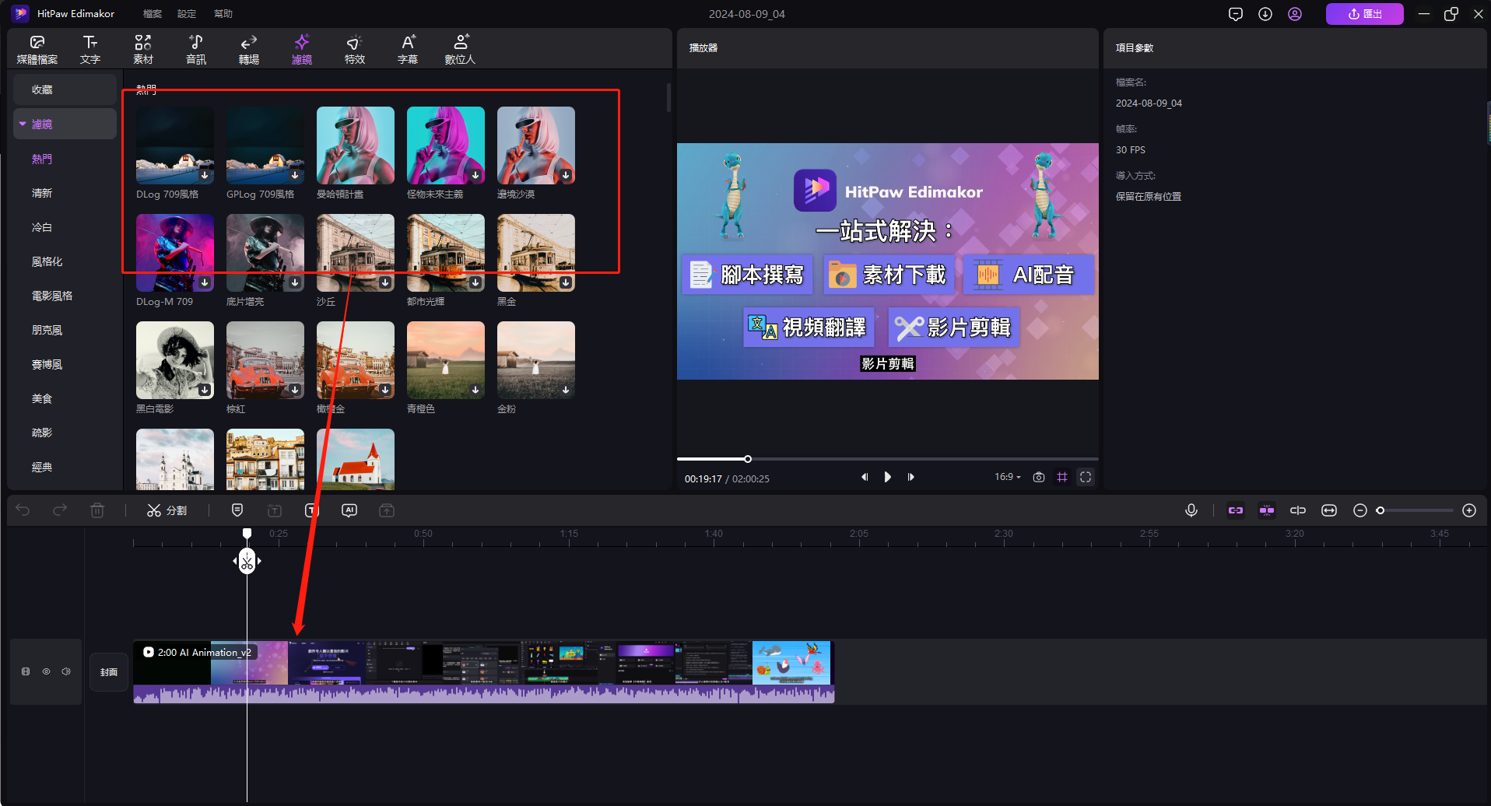
Task: Step to the previous frame
Action: (x=865, y=477)
